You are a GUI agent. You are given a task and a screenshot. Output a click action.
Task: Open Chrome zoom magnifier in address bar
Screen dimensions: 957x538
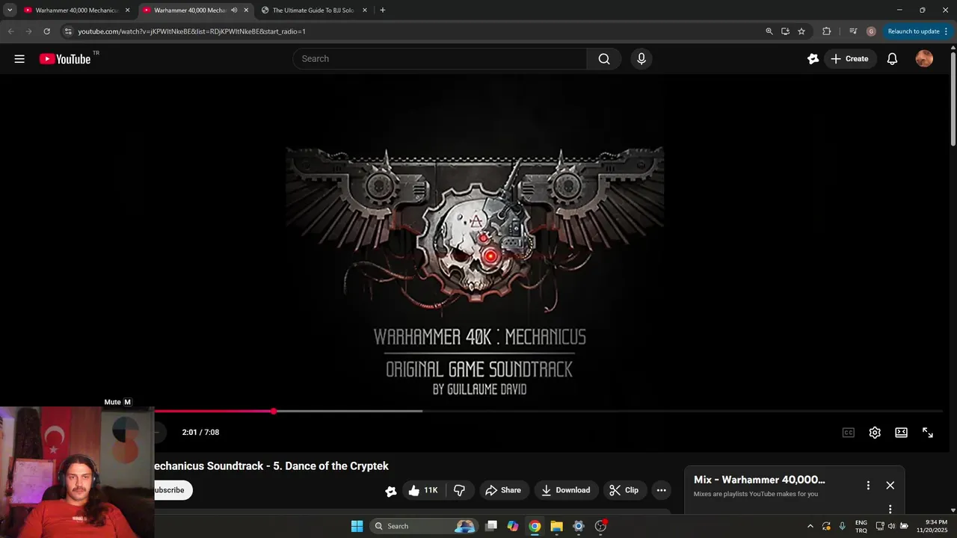[x=769, y=31]
